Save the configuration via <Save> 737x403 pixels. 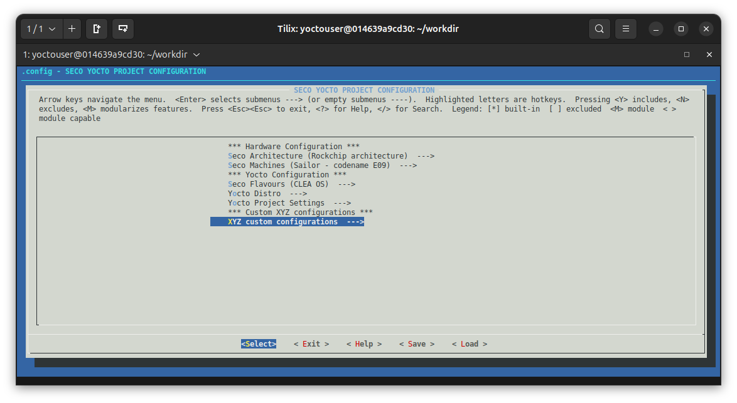click(417, 343)
